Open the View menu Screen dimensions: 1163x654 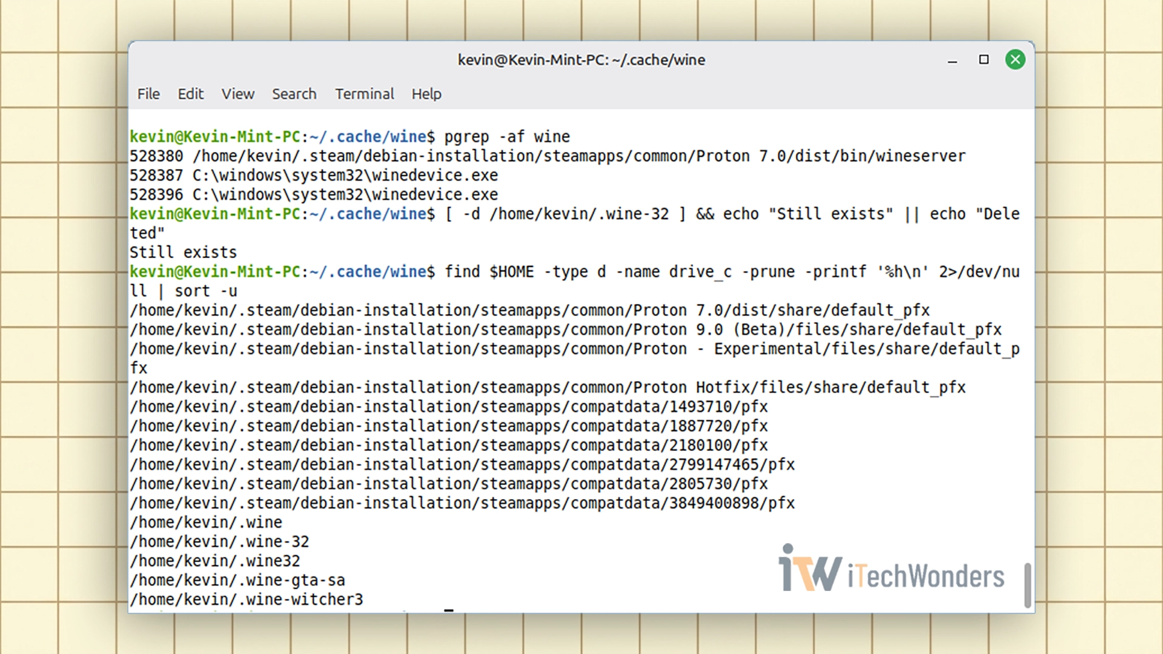237,94
